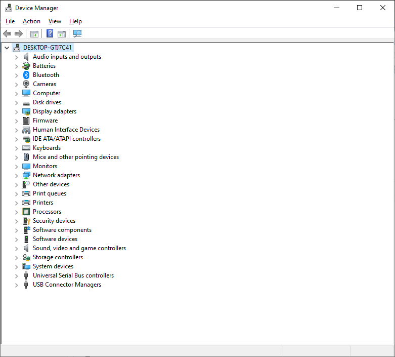
Task: Click the Audio inputs and outputs speaker icon
Action: click(26, 57)
